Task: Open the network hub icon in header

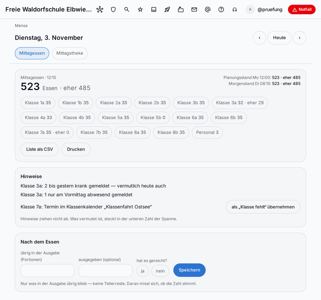Action: [100, 9]
